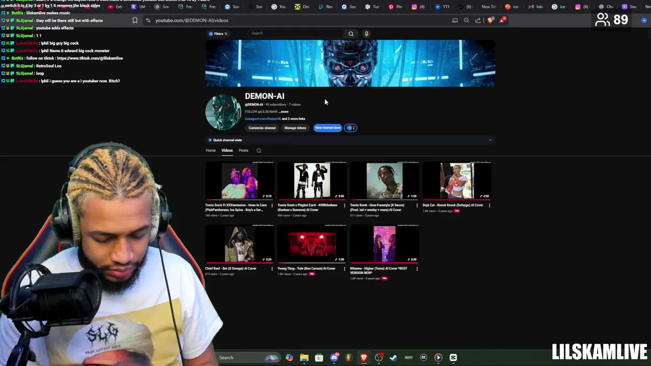
Task: Open the instagram.com/lilskam4k link
Action: click(262, 118)
